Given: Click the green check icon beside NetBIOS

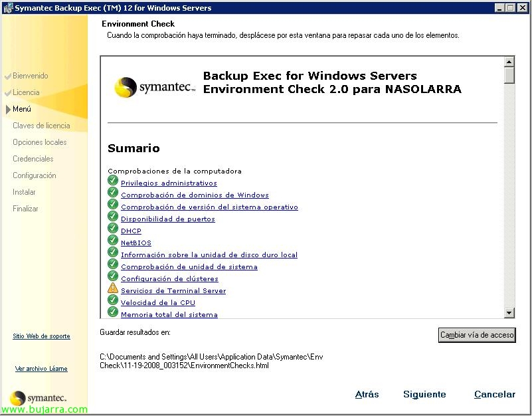Looking at the screenshot, I should (113, 240).
